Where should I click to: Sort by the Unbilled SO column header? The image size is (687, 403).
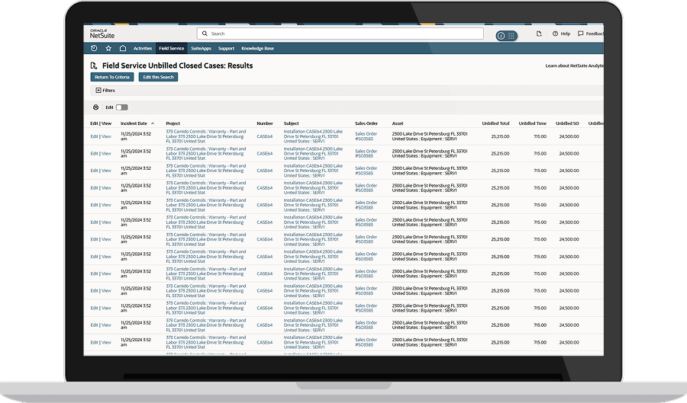tap(567, 123)
